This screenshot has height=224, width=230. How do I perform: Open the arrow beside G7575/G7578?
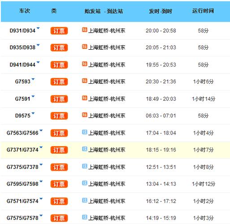[41, 215]
